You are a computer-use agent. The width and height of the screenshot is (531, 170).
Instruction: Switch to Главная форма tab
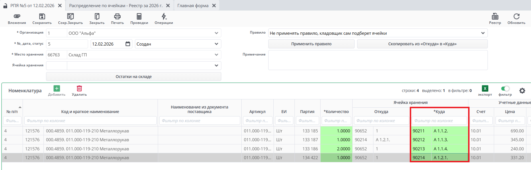tap(193, 6)
